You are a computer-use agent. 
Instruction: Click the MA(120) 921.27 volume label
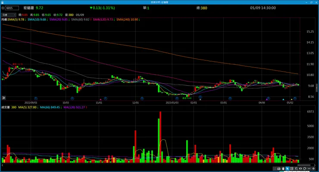[x=75, y=107]
